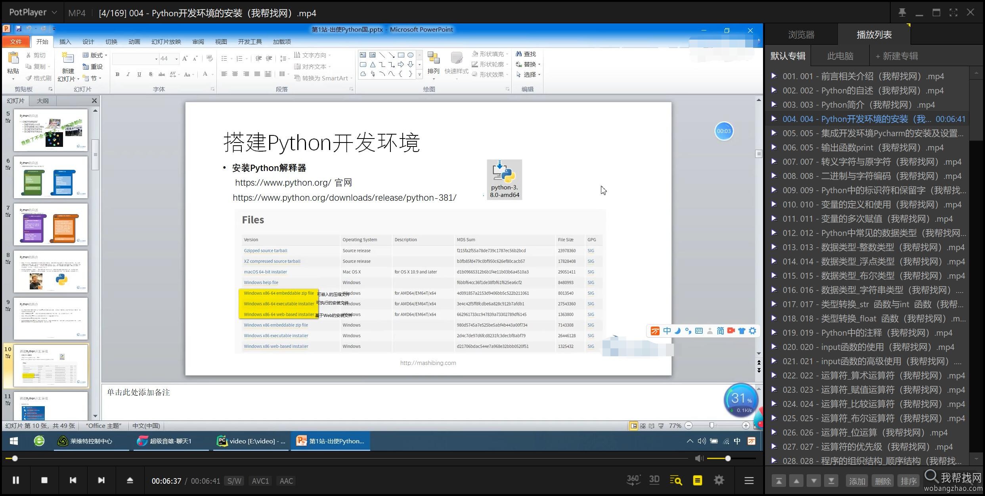Click the 添加 playlist button
Screen dimensions: 985x496
tap(857, 481)
